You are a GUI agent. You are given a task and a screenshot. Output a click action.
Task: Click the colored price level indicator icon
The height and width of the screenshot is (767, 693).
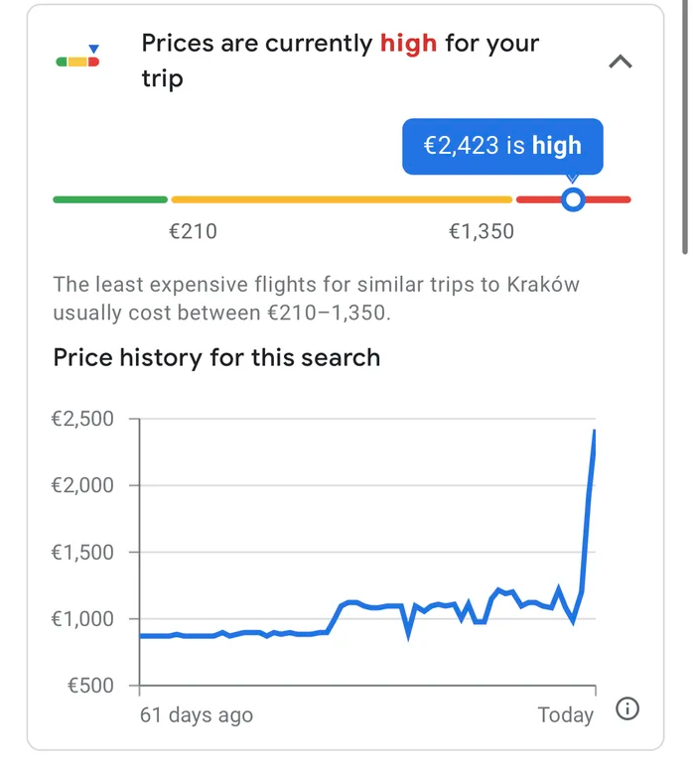(x=78, y=59)
